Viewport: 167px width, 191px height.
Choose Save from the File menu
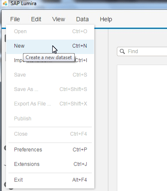[x=50, y=75]
